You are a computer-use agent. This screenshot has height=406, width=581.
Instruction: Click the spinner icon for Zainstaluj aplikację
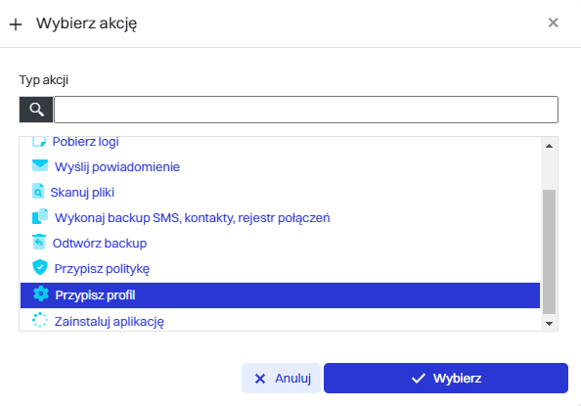(40, 320)
